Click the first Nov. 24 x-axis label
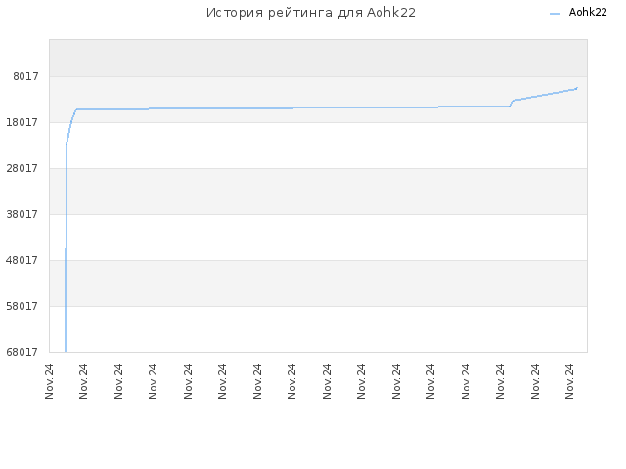Image resolution: width=626 pixels, height=469 pixels. (49, 381)
